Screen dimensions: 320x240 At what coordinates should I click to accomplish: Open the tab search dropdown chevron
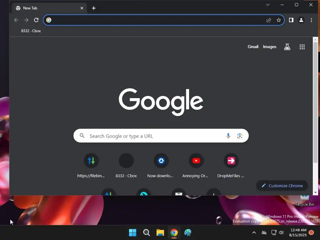[268, 5]
